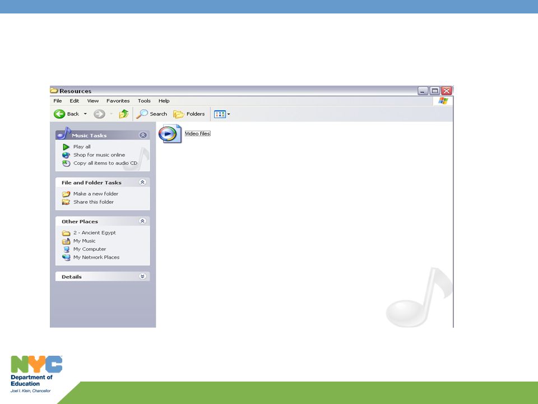Image resolution: width=538 pixels, height=404 pixels.
Task: Click the NYC Department of Education logo
Action: click(x=36, y=374)
